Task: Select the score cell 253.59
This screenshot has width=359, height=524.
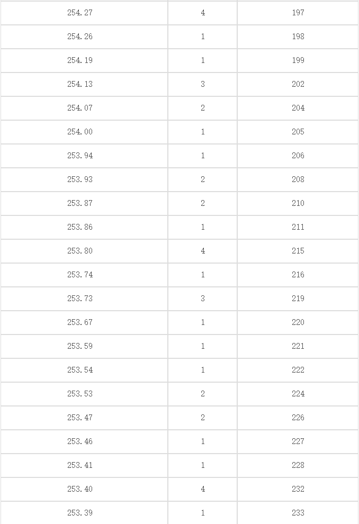Action: pos(84,346)
